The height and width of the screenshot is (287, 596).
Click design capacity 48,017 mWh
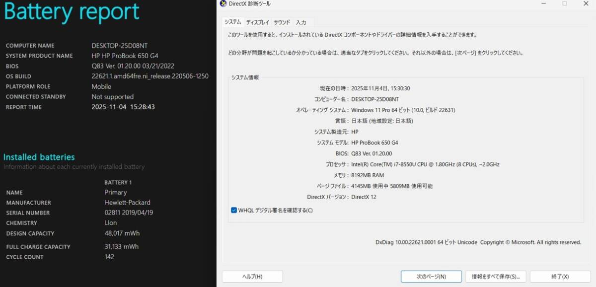click(122, 233)
